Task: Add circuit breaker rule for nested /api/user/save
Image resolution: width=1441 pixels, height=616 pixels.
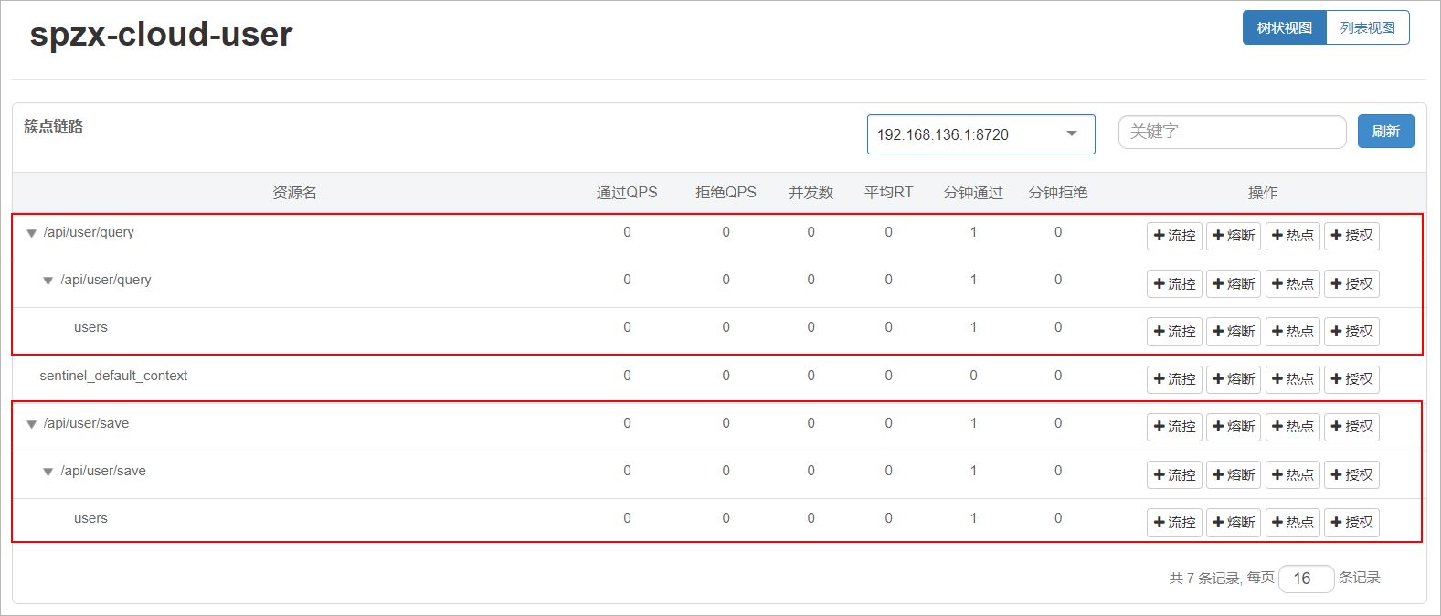Action: pos(1233,475)
